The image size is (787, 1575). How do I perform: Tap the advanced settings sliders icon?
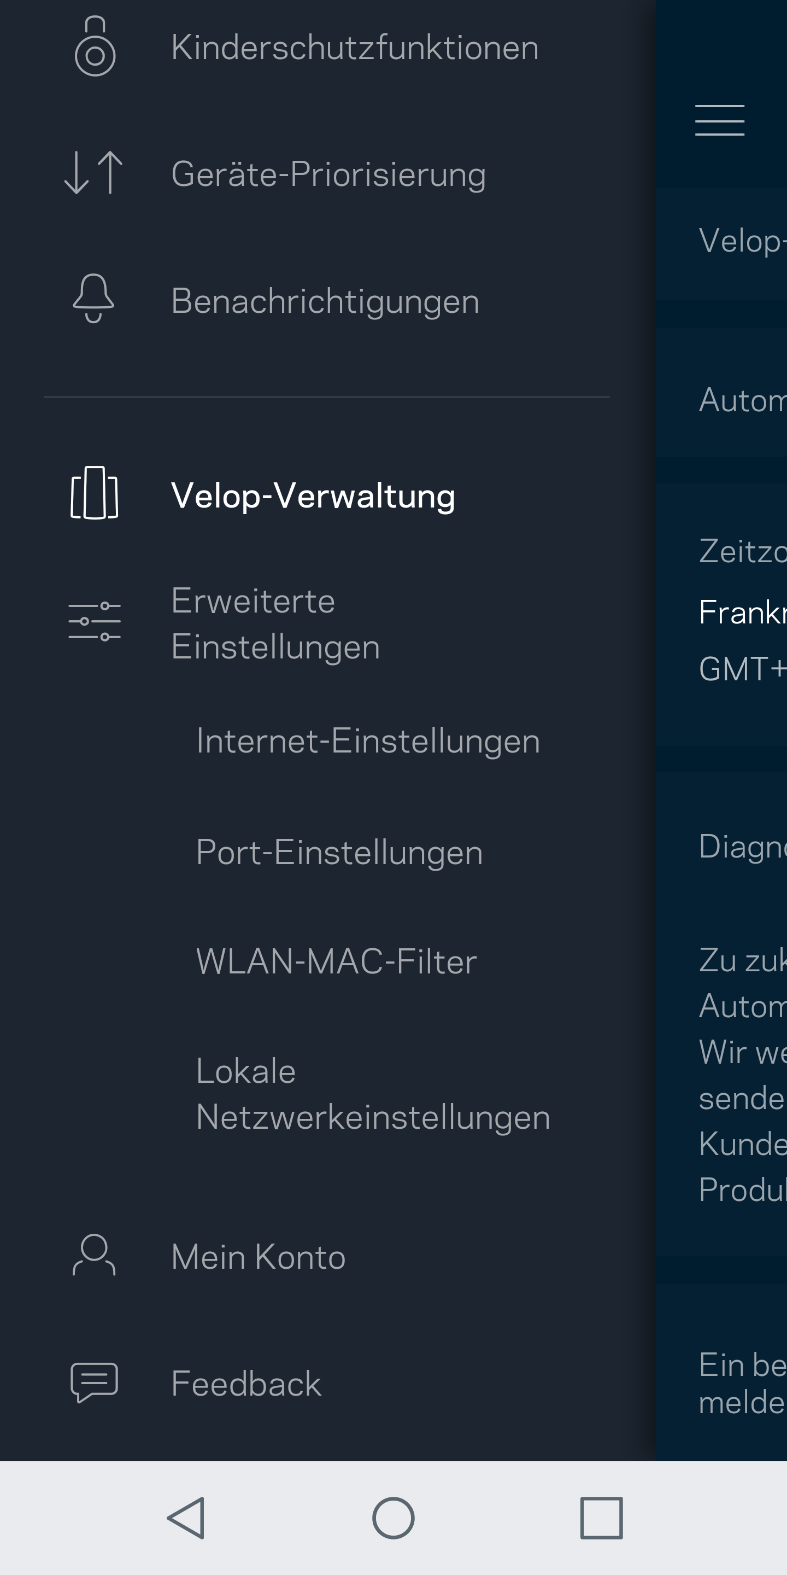pyautogui.click(x=94, y=621)
